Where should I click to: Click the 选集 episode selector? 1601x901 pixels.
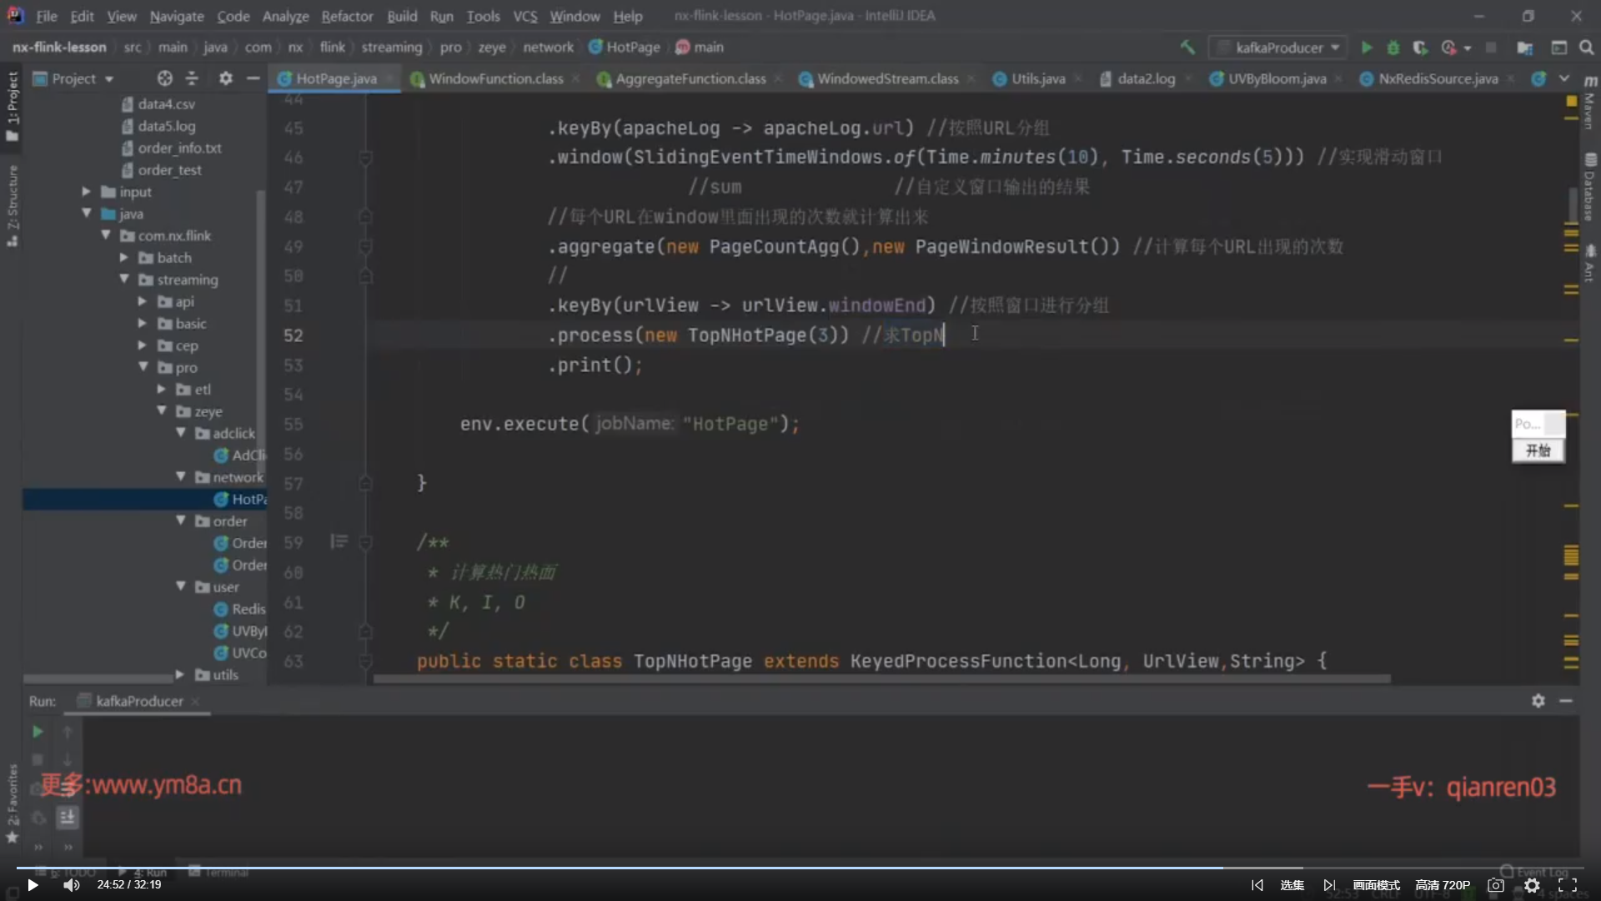(1292, 885)
